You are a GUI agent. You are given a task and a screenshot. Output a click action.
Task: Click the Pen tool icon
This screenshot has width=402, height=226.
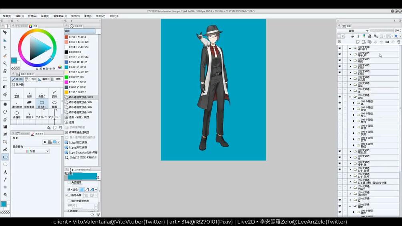pyautogui.click(x=5, y=48)
